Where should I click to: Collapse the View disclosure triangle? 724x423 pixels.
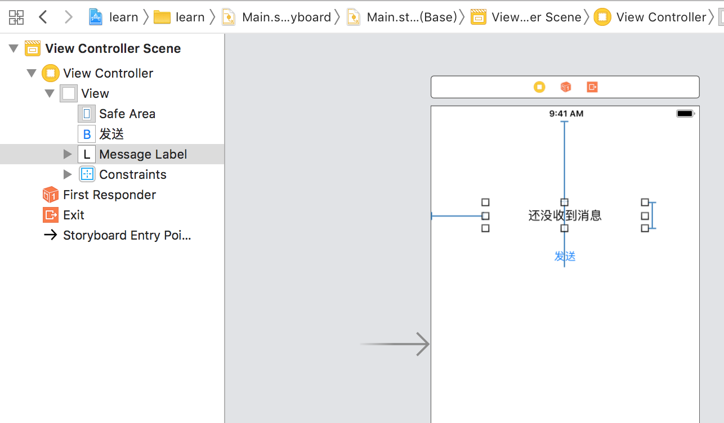pyautogui.click(x=50, y=93)
